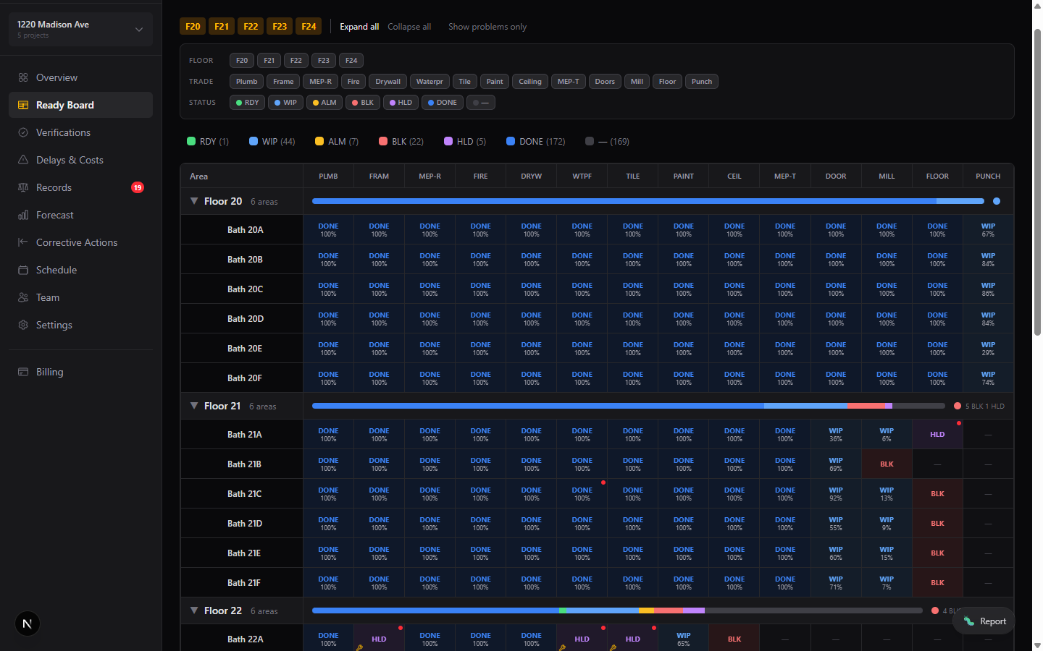Screen dimensions: 1043x651
Task: Click the Records scale icon
Action: coord(23,187)
